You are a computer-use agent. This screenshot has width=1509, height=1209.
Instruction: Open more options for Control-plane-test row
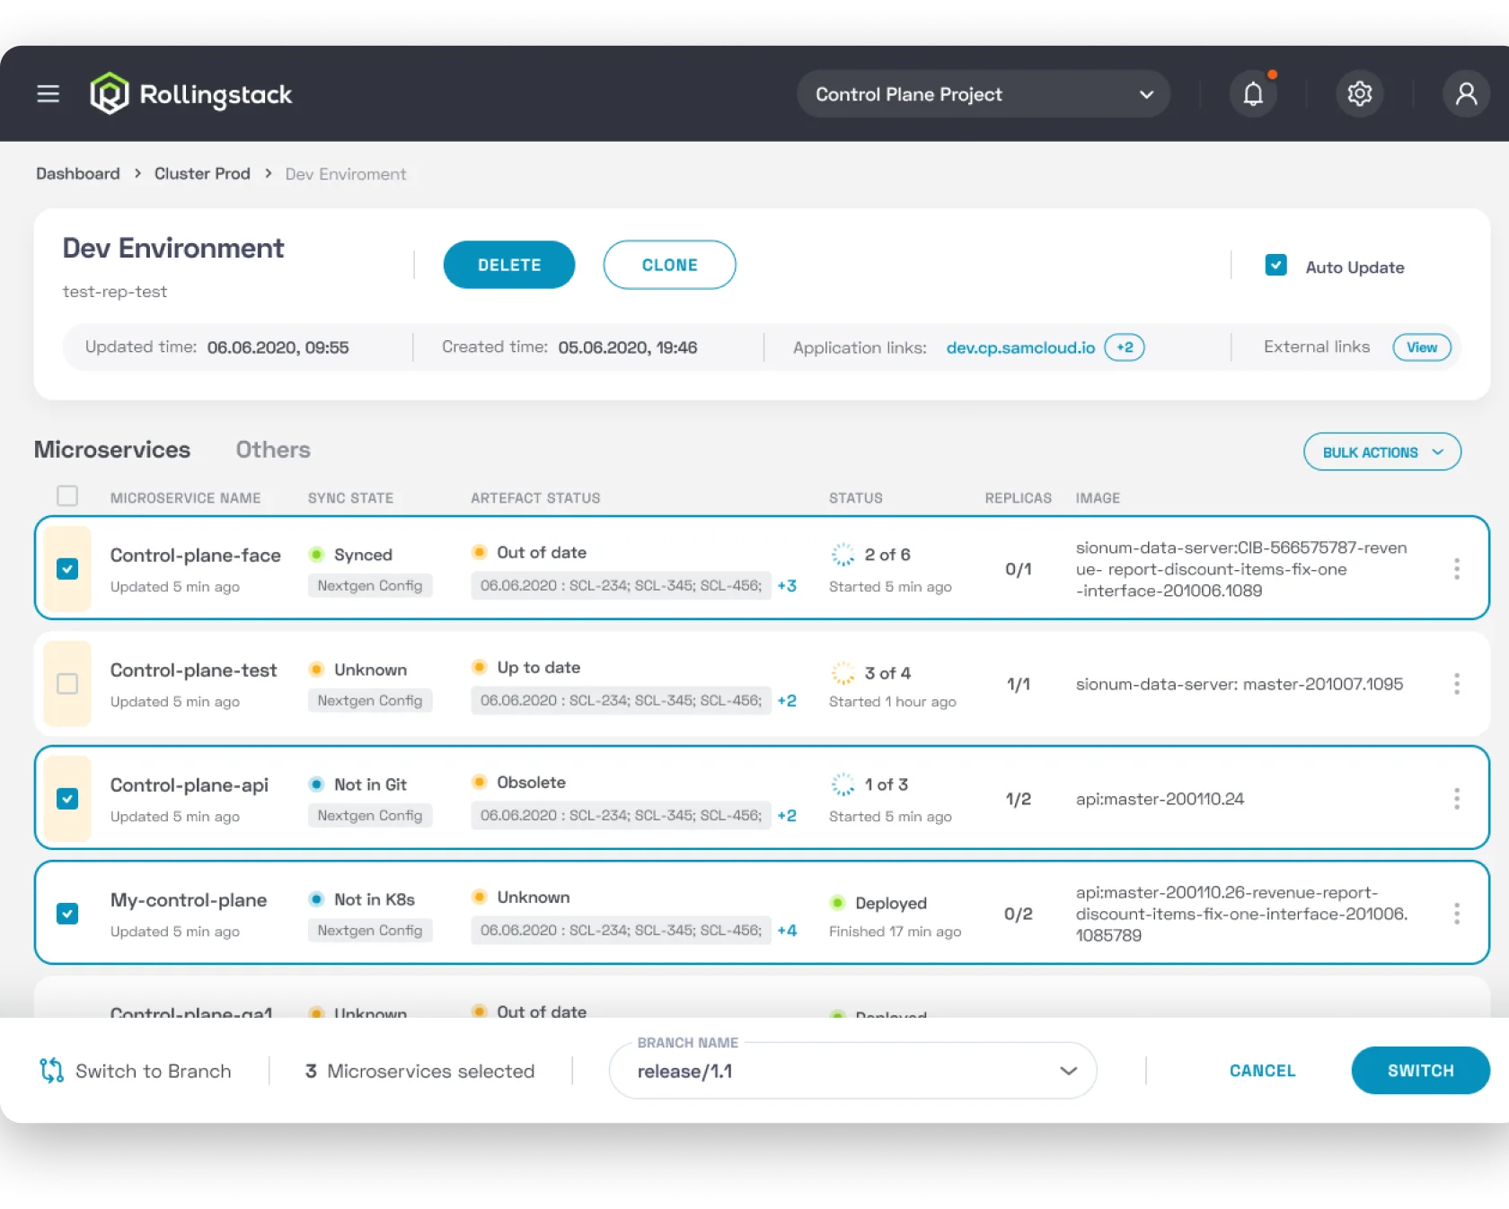click(x=1456, y=683)
